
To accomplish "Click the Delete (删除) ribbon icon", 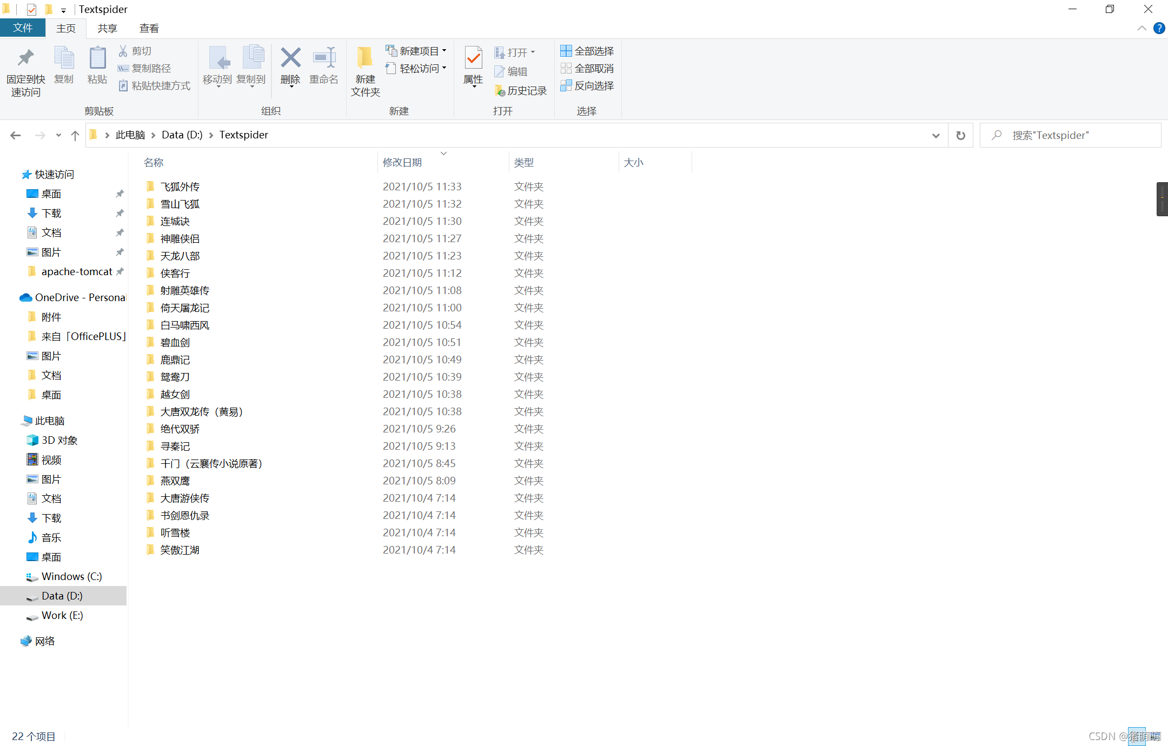I will (x=290, y=58).
